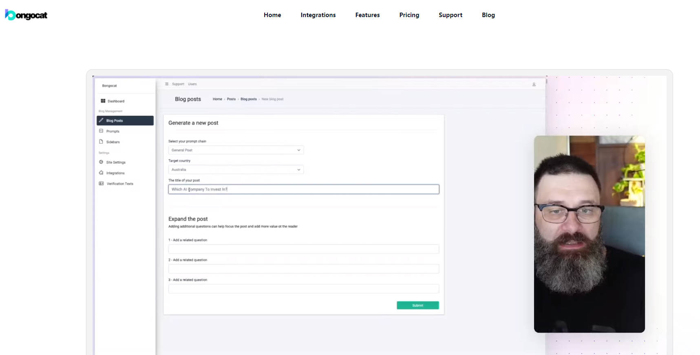700x355 pixels.
Task: Click the Verification Texts icon
Action: click(x=101, y=184)
